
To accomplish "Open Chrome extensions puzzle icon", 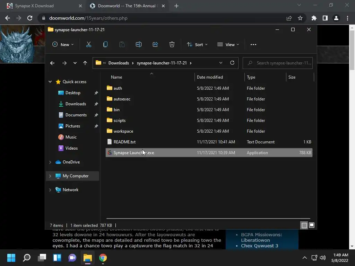I will pyautogui.click(x=314, y=18).
